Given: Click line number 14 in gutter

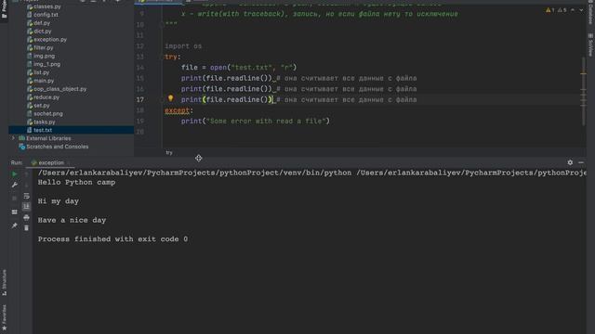Looking at the screenshot, I should coord(140,68).
